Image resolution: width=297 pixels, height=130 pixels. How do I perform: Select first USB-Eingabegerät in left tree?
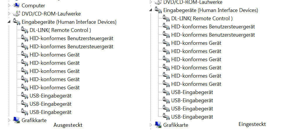tap(51, 96)
